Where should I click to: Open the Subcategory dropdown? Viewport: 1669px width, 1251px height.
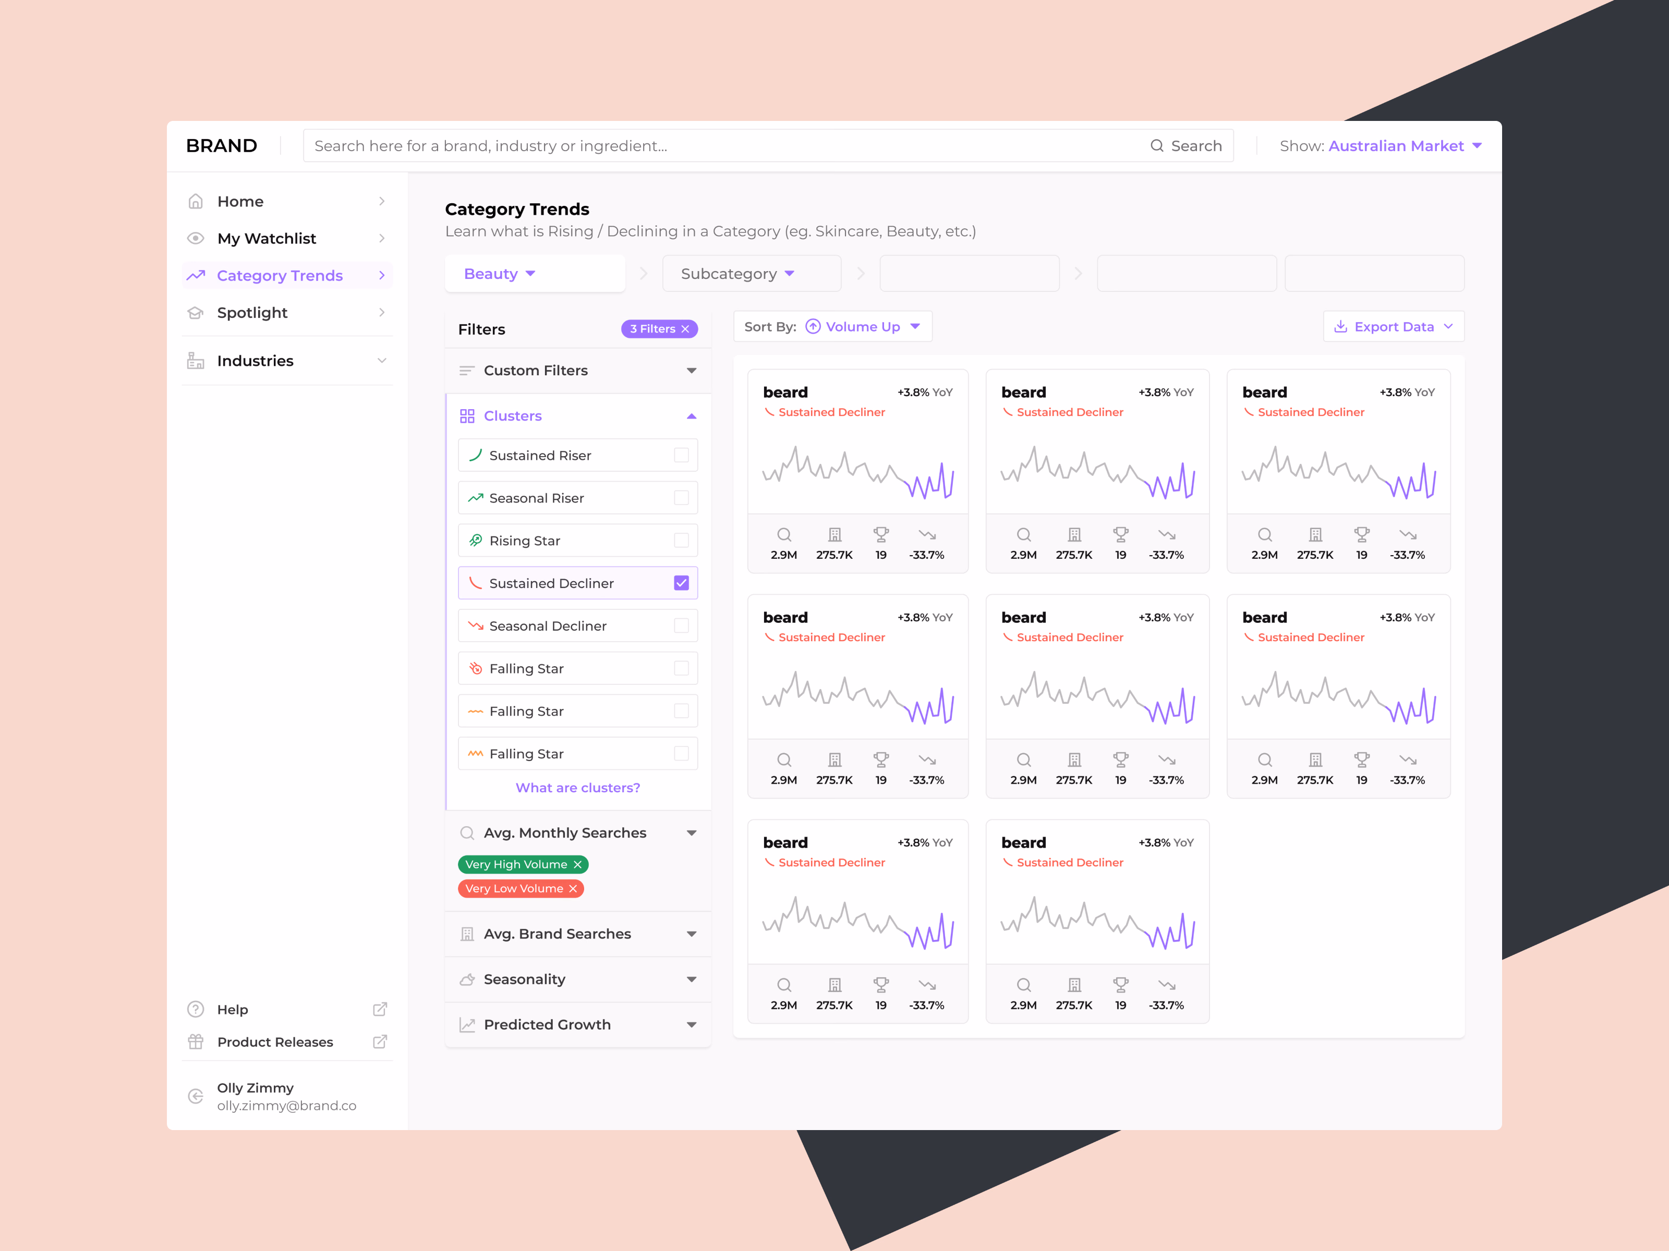[752, 274]
